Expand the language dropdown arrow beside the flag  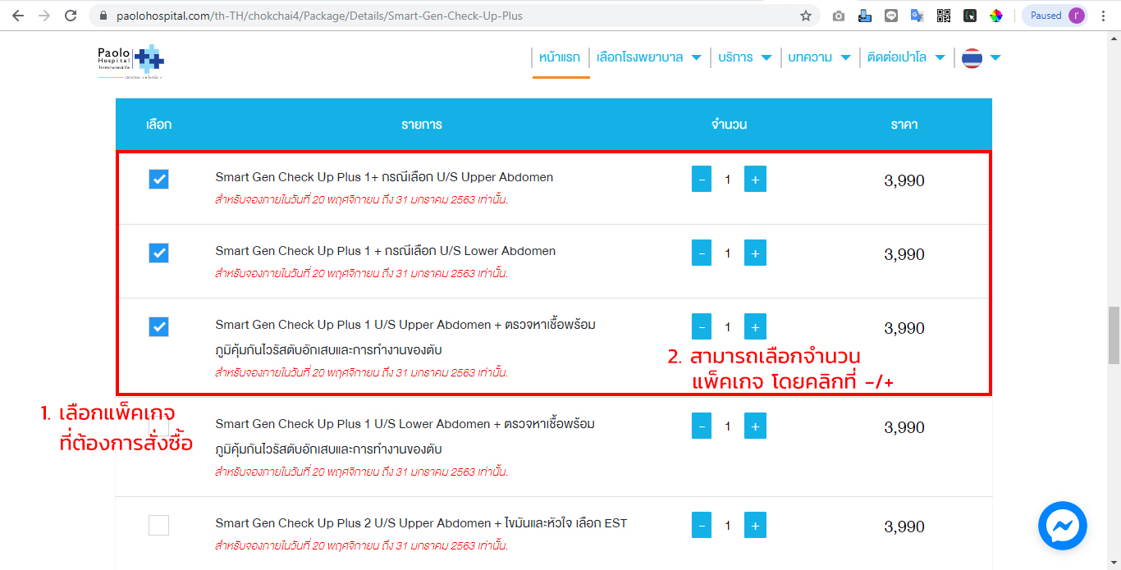coord(995,57)
